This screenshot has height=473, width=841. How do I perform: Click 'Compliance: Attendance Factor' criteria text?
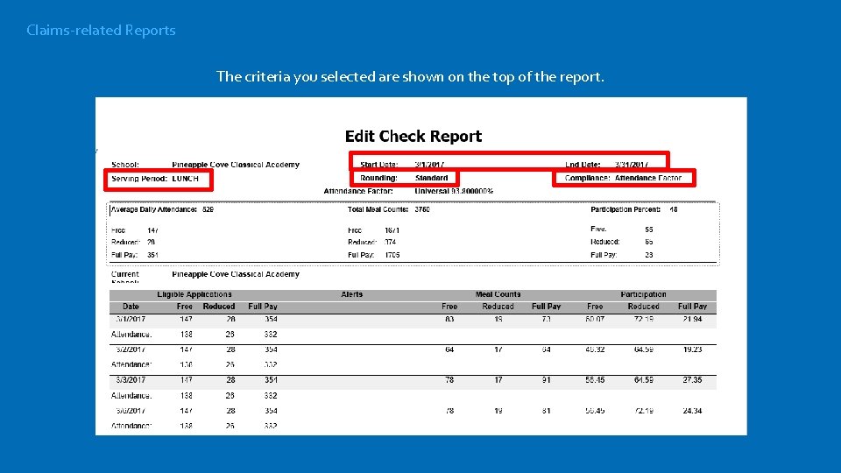click(623, 178)
